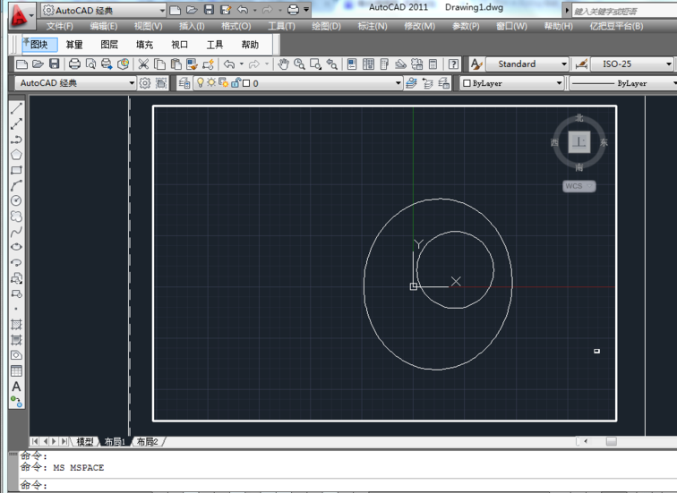677x493 pixels.
Task: Toggle layer 0 lock padlock icon
Action: click(x=236, y=83)
